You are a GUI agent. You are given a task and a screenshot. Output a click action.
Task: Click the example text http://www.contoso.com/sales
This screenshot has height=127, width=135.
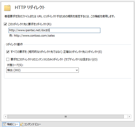(34, 36)
